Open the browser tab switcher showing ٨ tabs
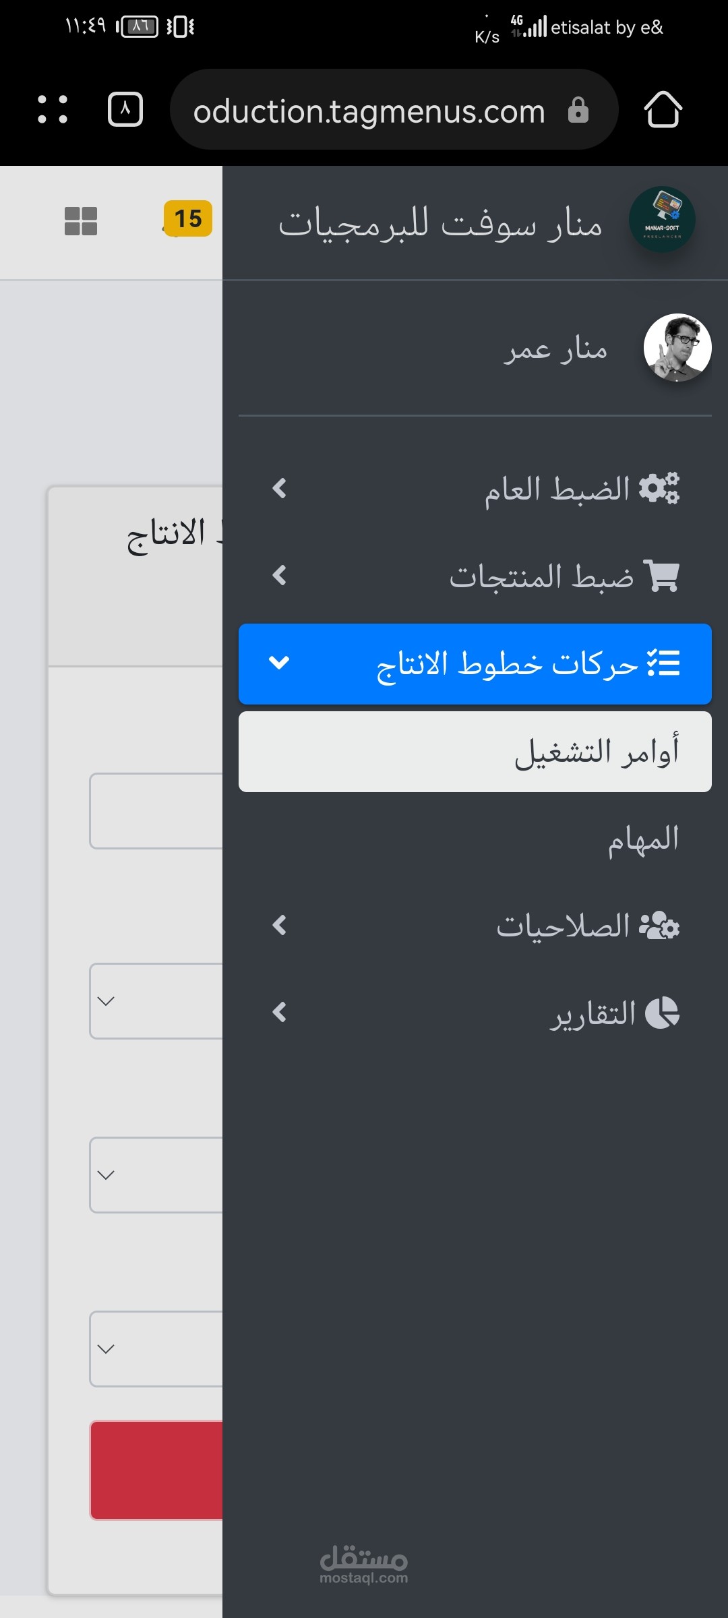The image size is (728, 1618). [125, 111]
